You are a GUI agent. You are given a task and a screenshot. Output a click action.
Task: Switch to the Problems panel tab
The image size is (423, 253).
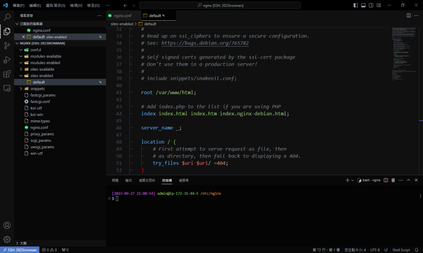point(115,180)
